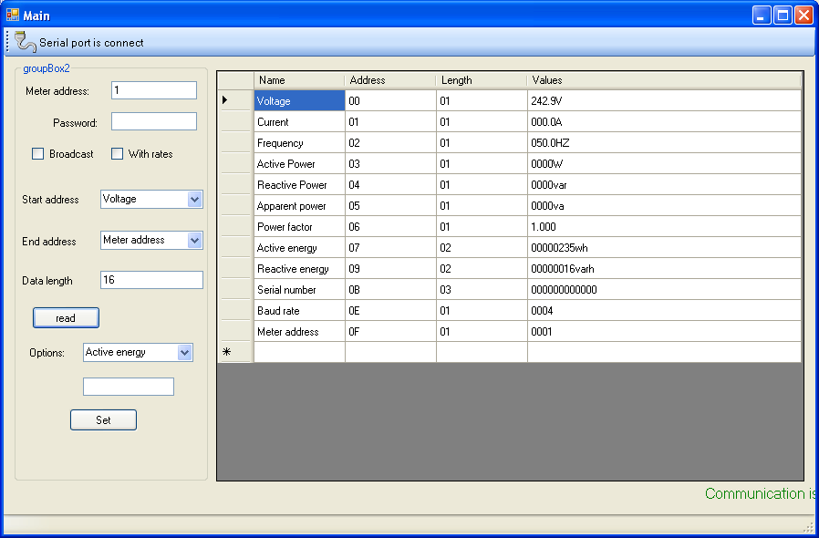Click the 242.9V value cell

[x=664, y=101]
